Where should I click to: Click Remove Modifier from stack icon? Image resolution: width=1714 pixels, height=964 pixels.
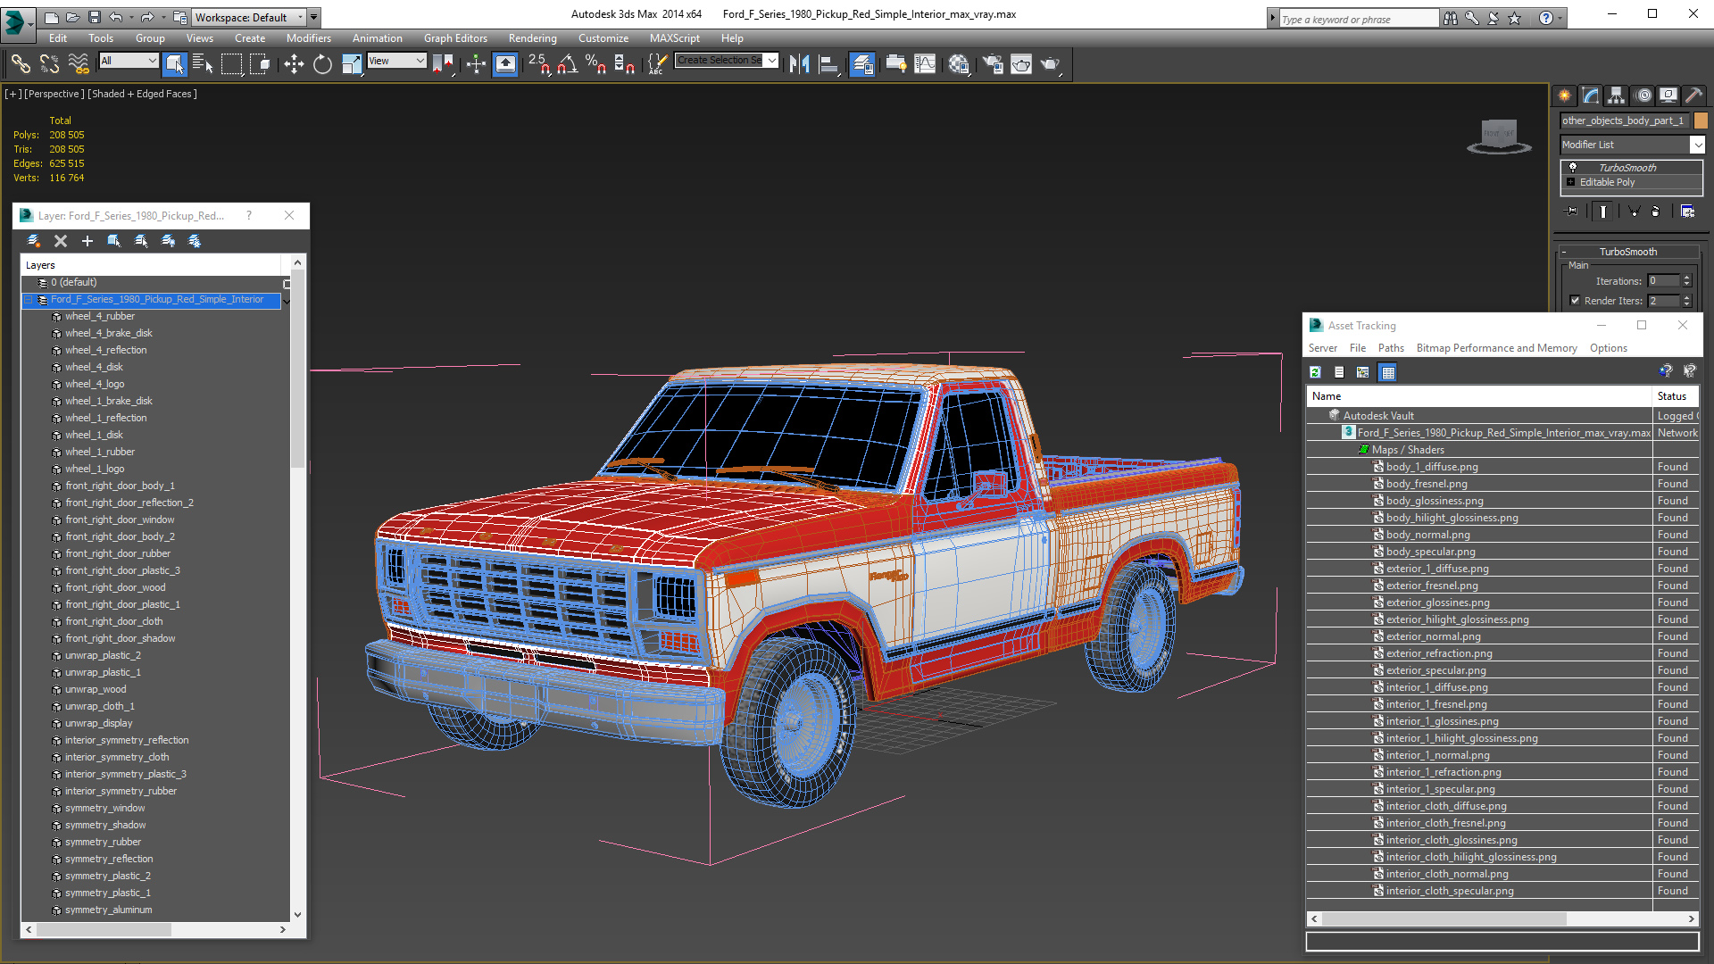click(x=1656, y=212)
